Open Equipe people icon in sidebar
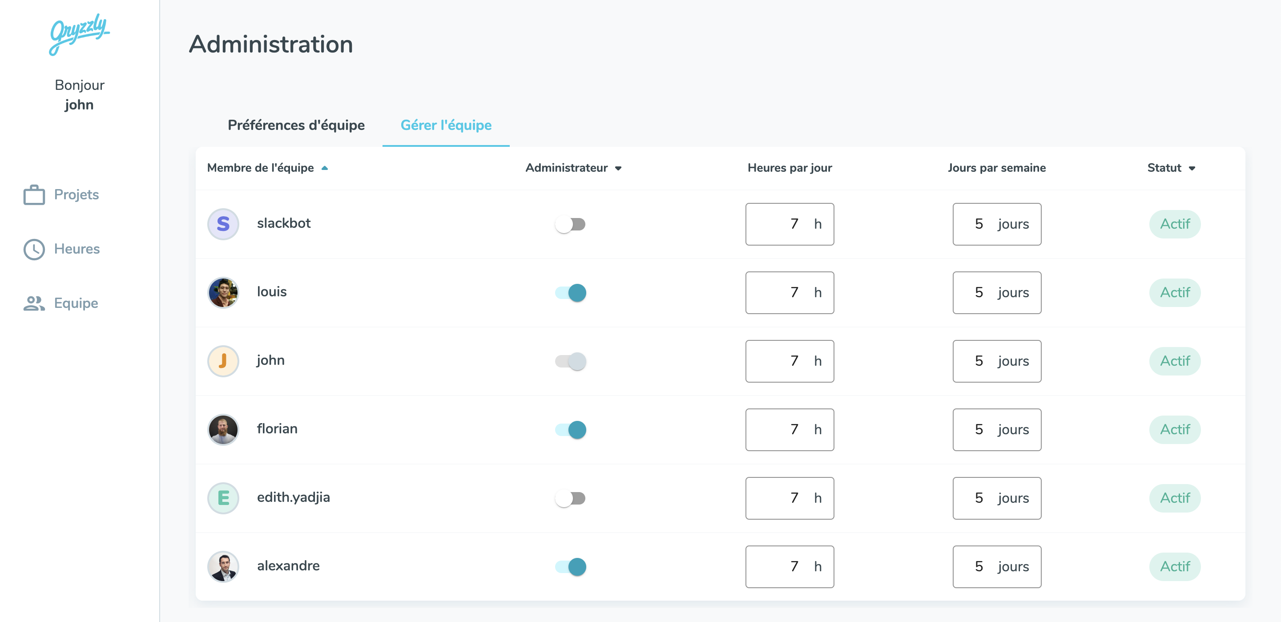The image size is (1281, 622). point(34,303)
